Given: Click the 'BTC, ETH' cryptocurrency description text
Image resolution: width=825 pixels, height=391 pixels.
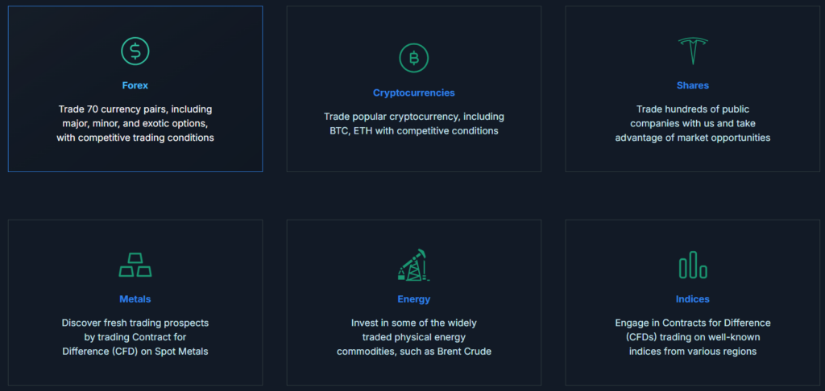Looking at the screenshot, I should [x=414, y=124].
